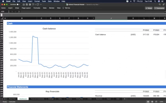Screen dimensions: 166x103
Task: Open the more toolbar options ellipsis
Action: click(x=41, y=4)
